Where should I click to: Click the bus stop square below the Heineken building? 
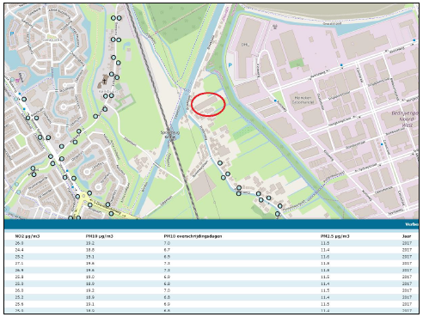pos(275,101)
